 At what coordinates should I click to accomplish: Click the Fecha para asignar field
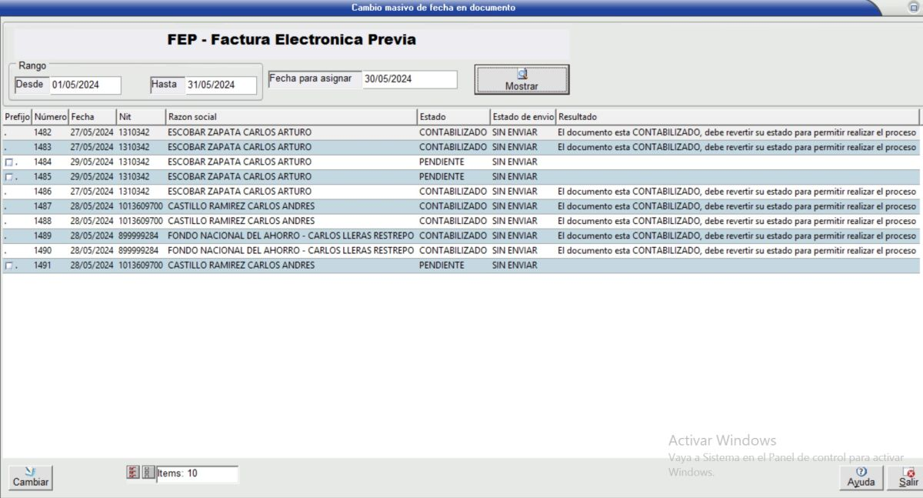pyautogui.click(x=409, y=79)
